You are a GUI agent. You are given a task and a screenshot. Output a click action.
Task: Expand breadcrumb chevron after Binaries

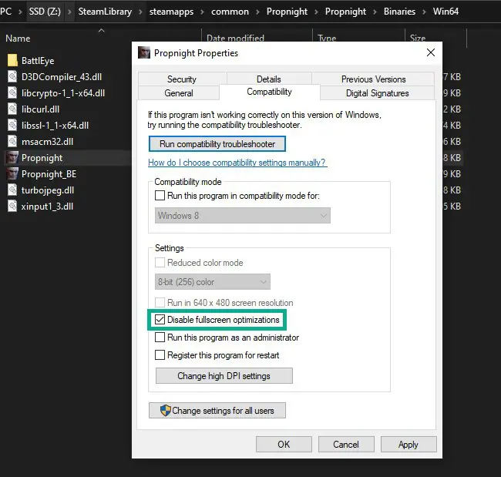click(x=424, y=12)
